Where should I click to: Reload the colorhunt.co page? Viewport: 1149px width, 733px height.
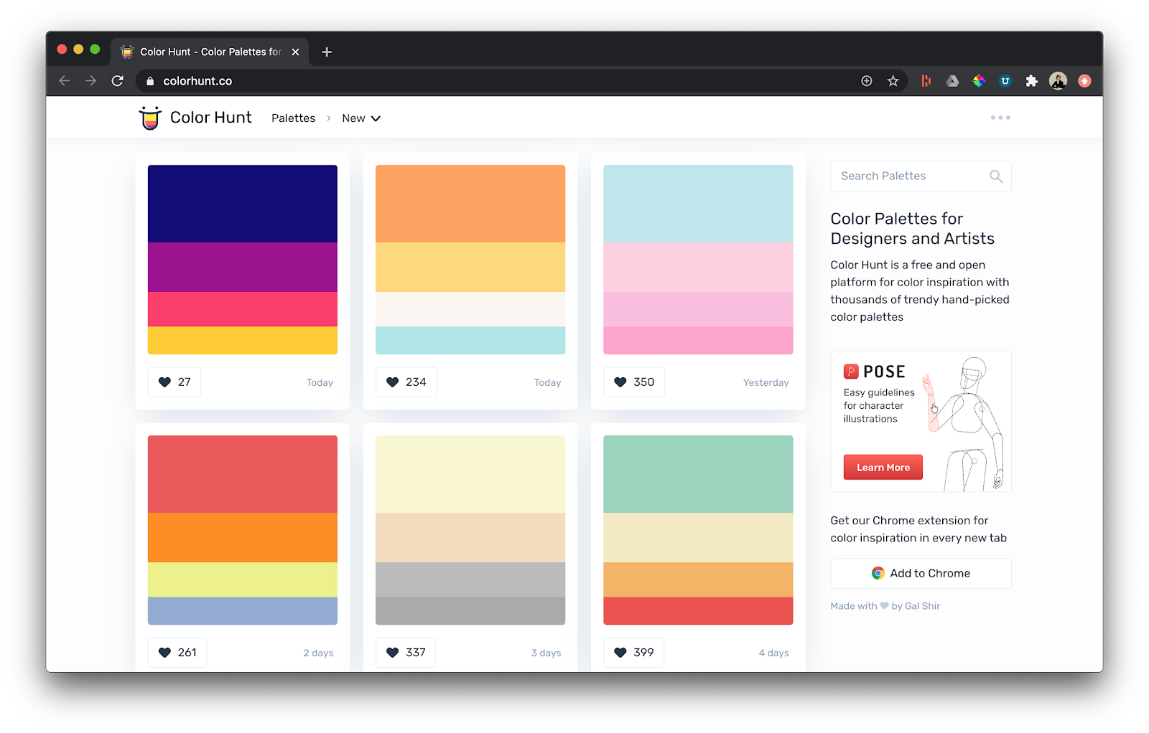pos(118,81)
